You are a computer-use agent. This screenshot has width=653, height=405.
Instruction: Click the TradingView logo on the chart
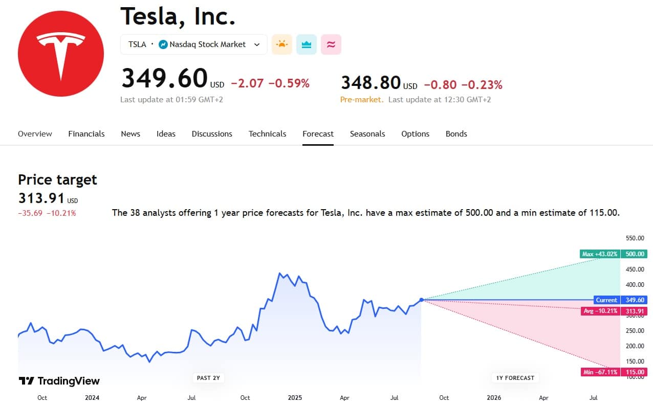(59, 381)
